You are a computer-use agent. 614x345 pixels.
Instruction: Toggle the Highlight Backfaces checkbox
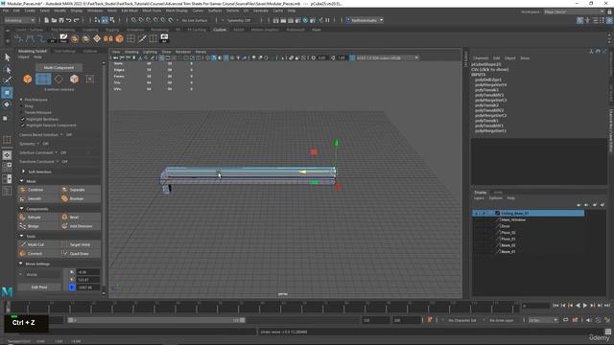click(x=22, y=119)
